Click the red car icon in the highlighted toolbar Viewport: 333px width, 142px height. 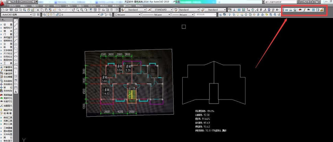click(300, 10)
